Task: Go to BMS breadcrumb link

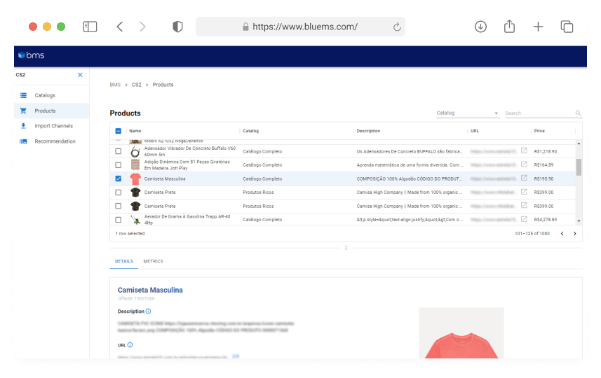Action: (115, 85)
